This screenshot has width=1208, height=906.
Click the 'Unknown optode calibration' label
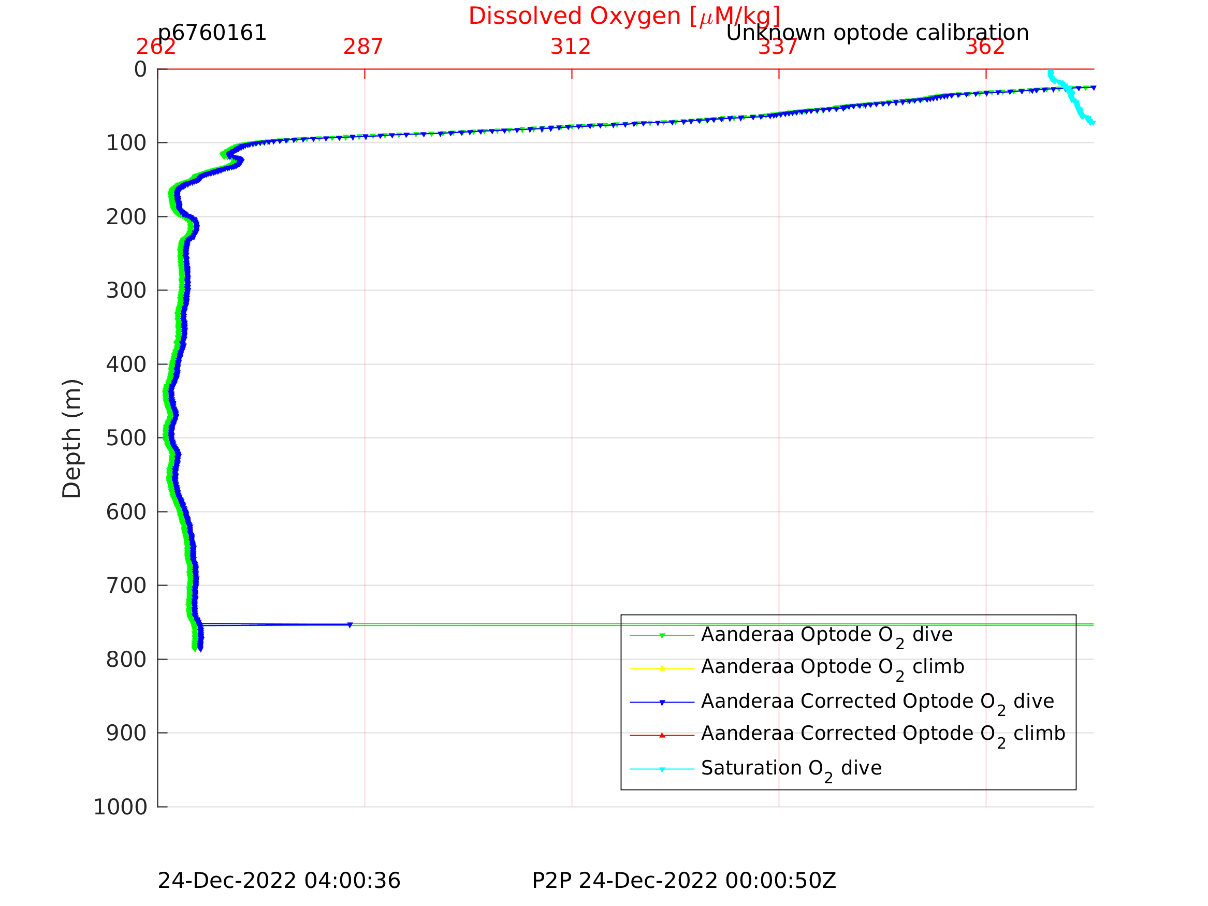(x=877, y=33)
